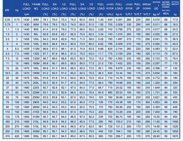Click full load torque value 2.744

pos(119,49)
